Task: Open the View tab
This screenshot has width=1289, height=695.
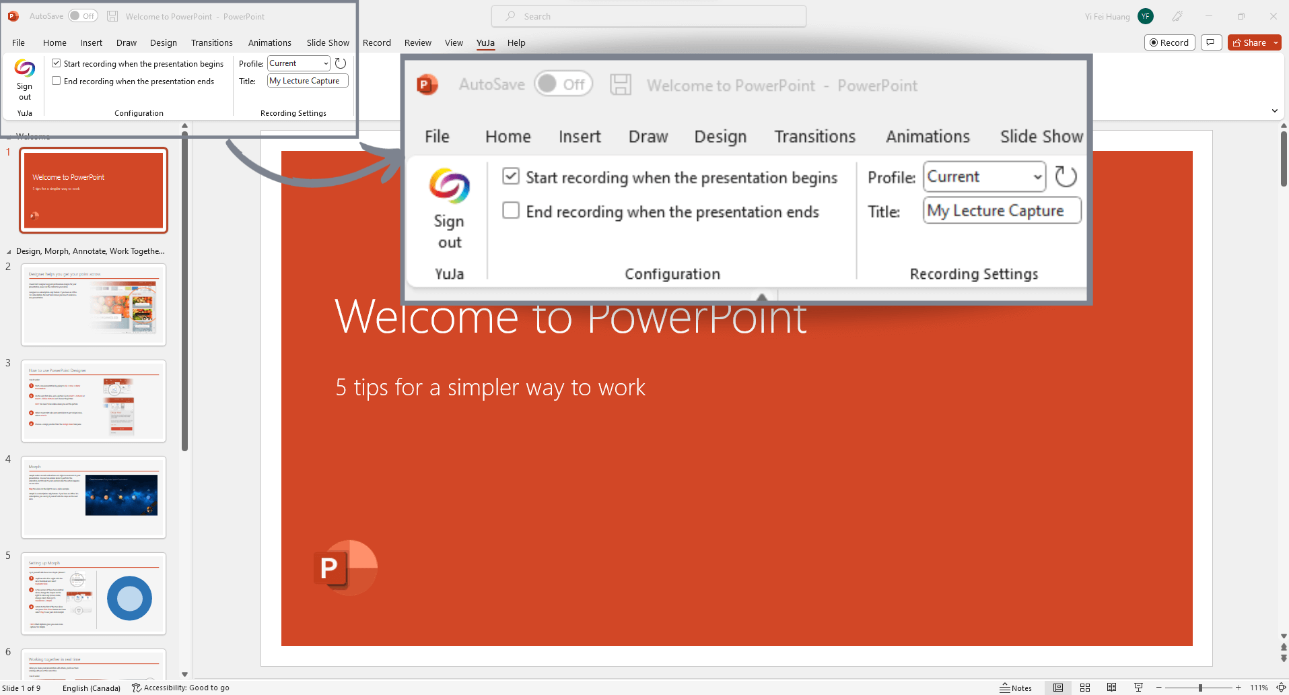Action: [454, 42]
